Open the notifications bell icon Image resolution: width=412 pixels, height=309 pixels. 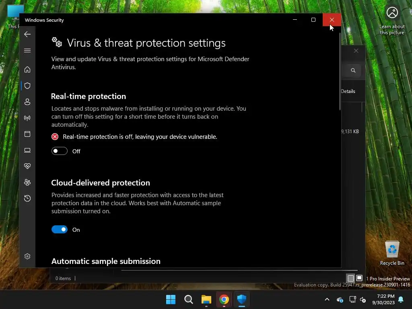click(401, 299)
